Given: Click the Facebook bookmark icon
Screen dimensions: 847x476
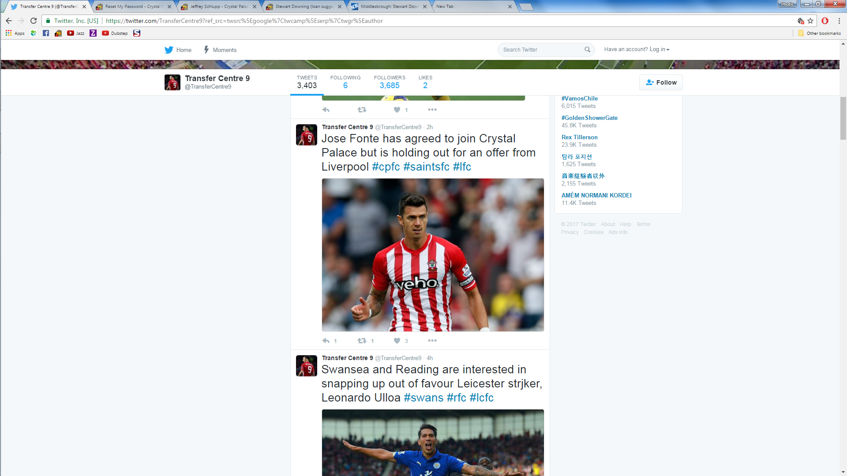Looking at the screenshot, I should [46, 33].
